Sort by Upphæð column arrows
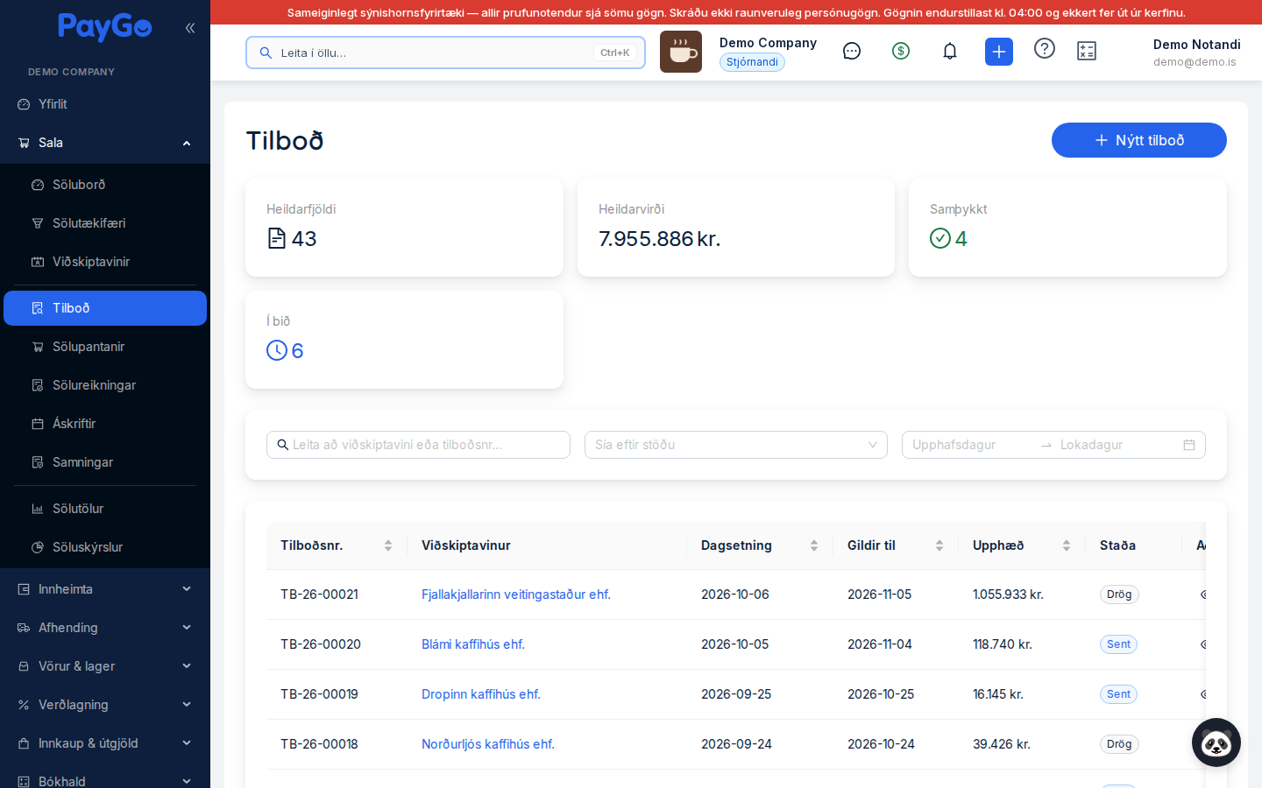Viewport: 1262px width, 788px height. coord(1067,545)
